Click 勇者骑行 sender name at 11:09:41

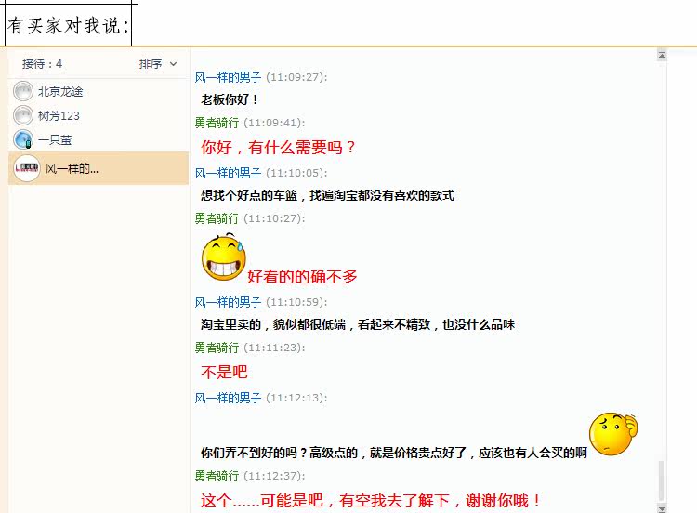click(x=217, y=123)
